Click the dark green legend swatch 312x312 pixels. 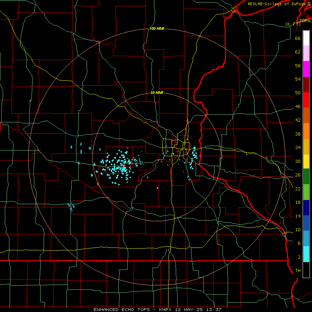click(x=306, y=176)
